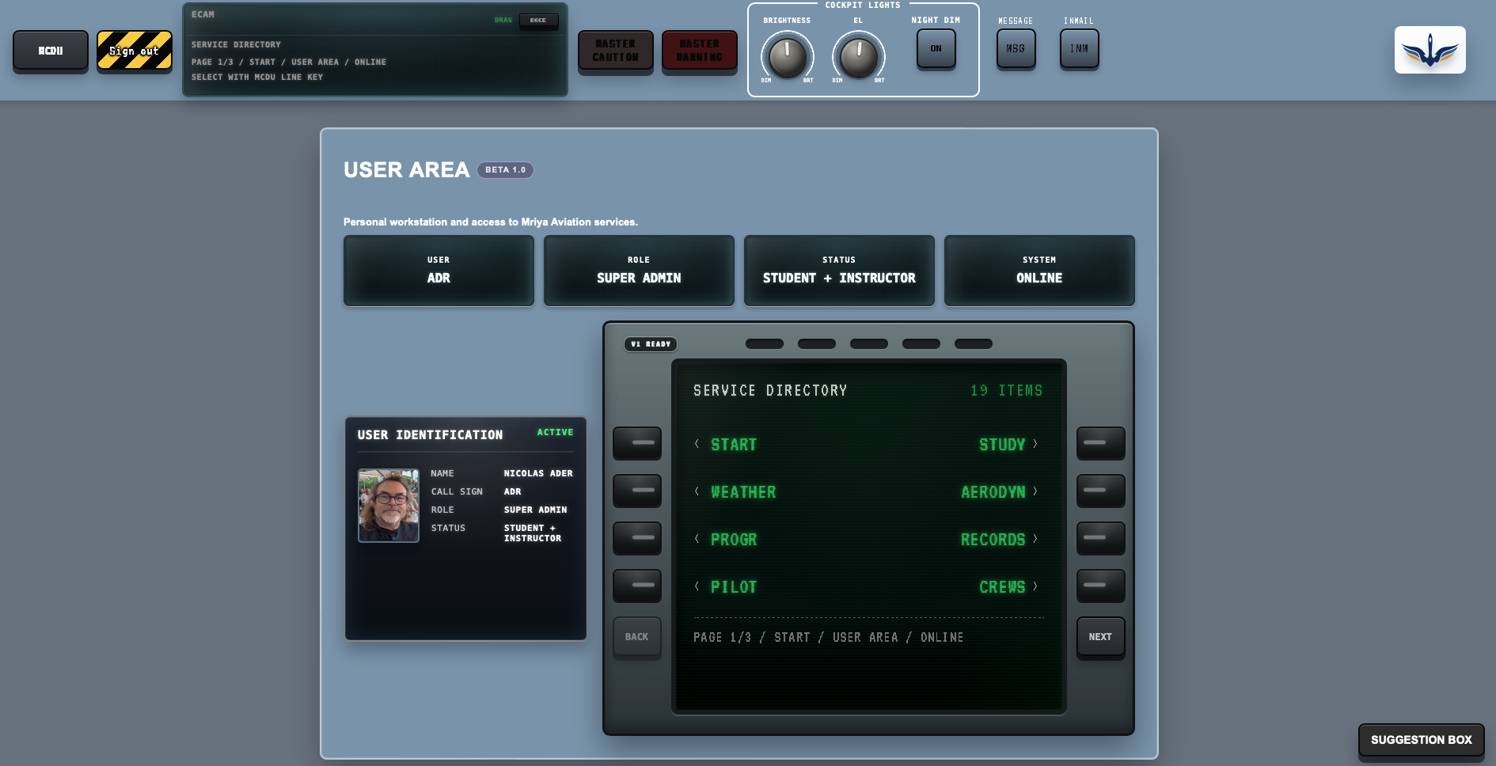1496x766 pixels.
Task: Push the line select key beside CREWS
Action: coord(1100,586)
